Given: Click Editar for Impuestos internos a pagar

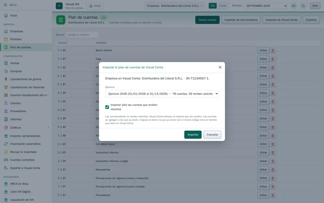Looking at the screenshot, I should click(x=263, y=161).
